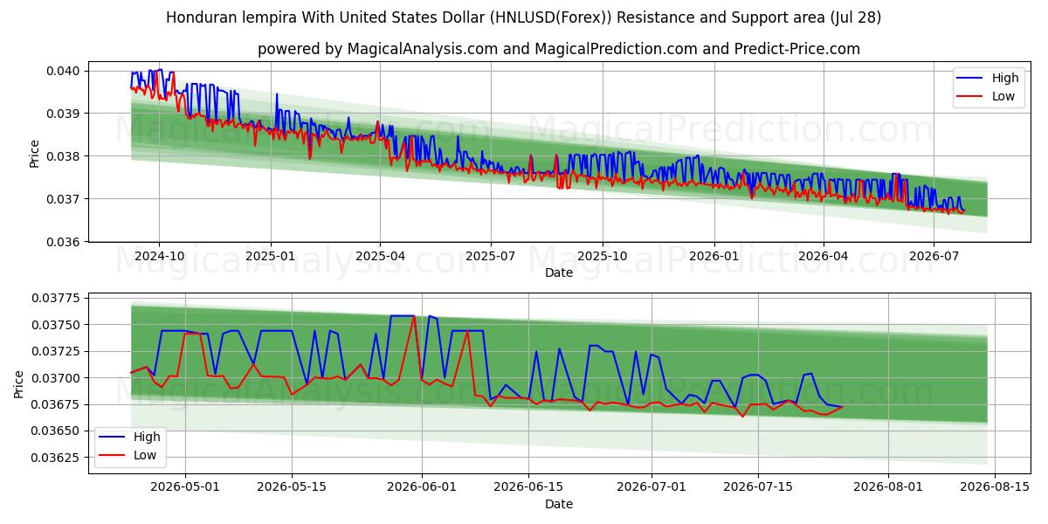Click the 0.037 price tick label
The width and height of the screenshot is (1048, 524).
[x=65, y=199]
